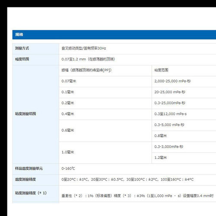Click the 0-160℃ value

[x=68, y=168]
